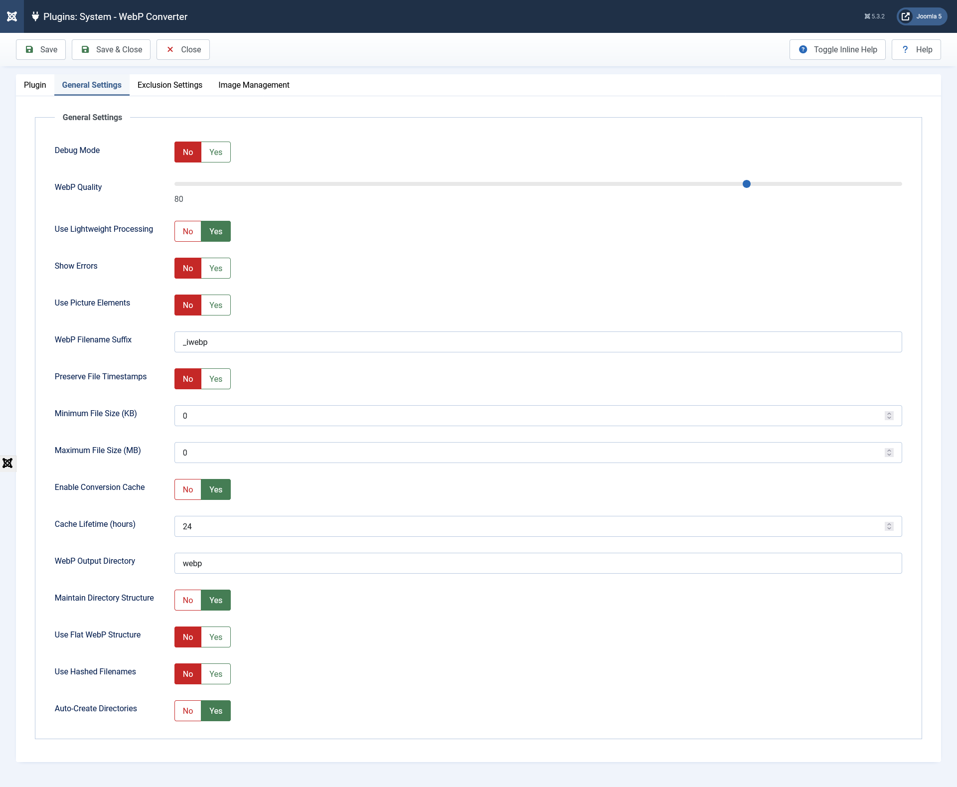Select Yes for Maintain Directory Structure
Viewport: 957px width, 787px height.
coord(216,600)
